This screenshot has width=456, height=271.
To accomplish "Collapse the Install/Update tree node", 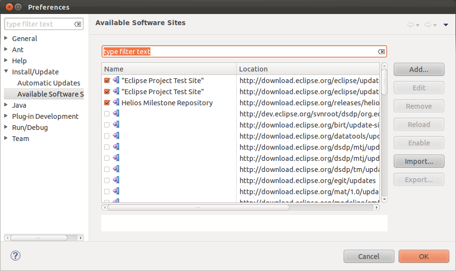I will coord(6,71).
